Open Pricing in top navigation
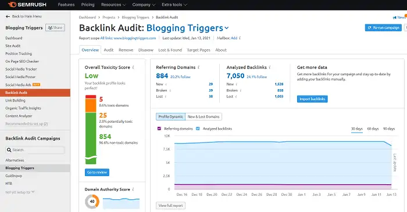407x212 pixels. pos(88,5)
